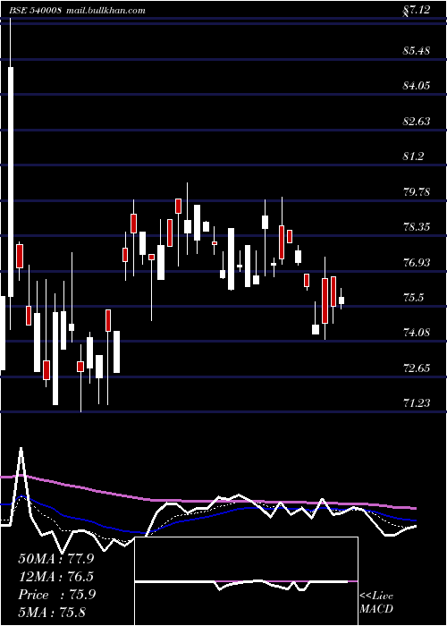Click the BSE 540008 ticker title

point(36,11)
